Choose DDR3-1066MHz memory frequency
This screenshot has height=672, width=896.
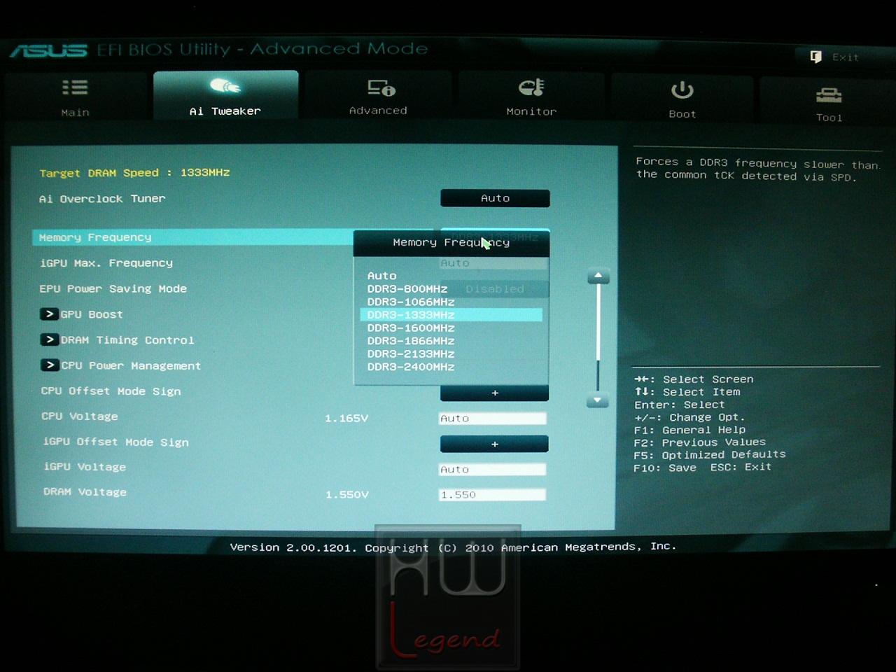[x=411, y=302]
